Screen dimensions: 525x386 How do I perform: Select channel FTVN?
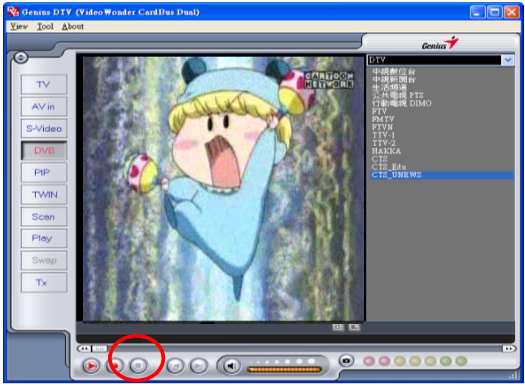click(x=383, y=127)
